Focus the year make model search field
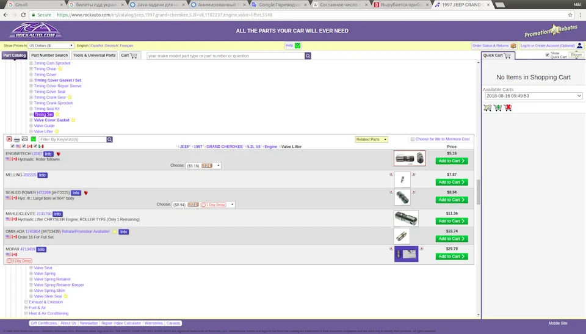586x334 pixels. [226, 56]
